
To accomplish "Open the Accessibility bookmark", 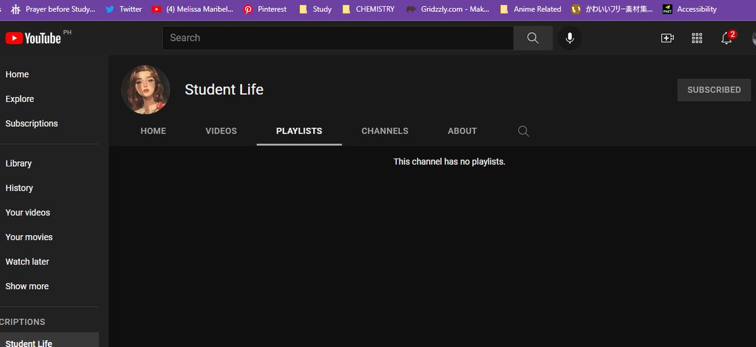I will 690,9.
